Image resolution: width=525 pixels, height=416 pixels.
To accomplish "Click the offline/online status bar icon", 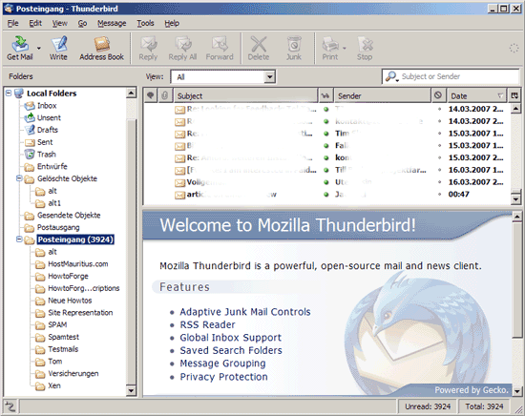I will pyautogui.click(x=10, y=406).
